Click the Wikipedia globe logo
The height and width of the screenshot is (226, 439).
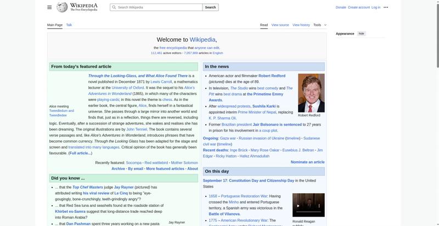click(x=62, y=7)
